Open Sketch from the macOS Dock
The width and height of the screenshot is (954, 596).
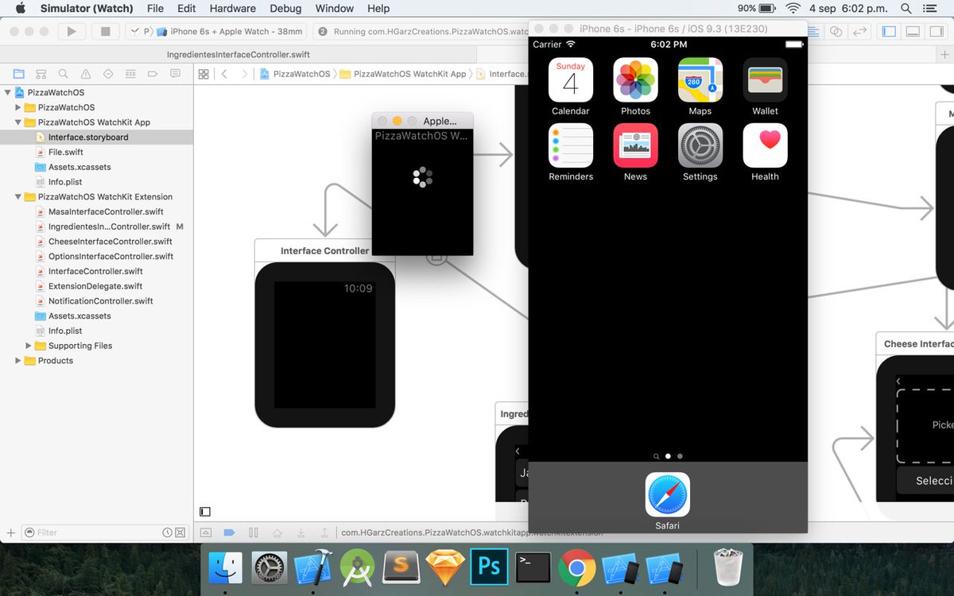(445, 568)
